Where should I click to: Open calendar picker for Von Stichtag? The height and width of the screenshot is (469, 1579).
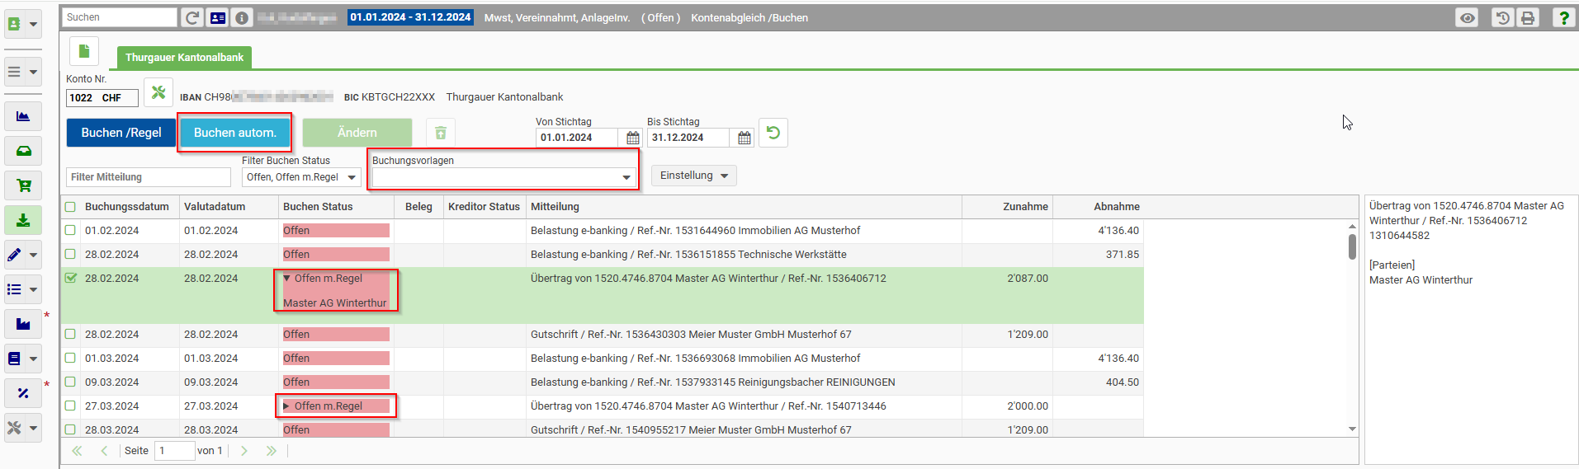pyautogui.click(x=633, y=138)
